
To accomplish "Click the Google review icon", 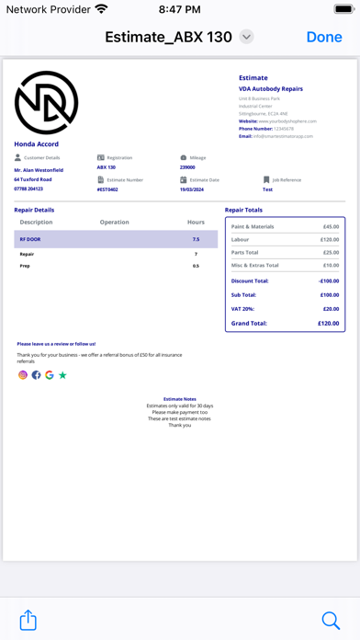I will (x=50, y=375).
